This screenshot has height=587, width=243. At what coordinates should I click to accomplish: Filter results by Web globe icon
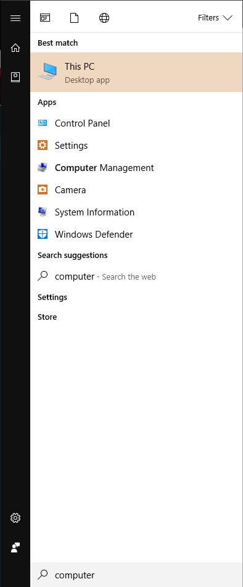click(104, 18)
